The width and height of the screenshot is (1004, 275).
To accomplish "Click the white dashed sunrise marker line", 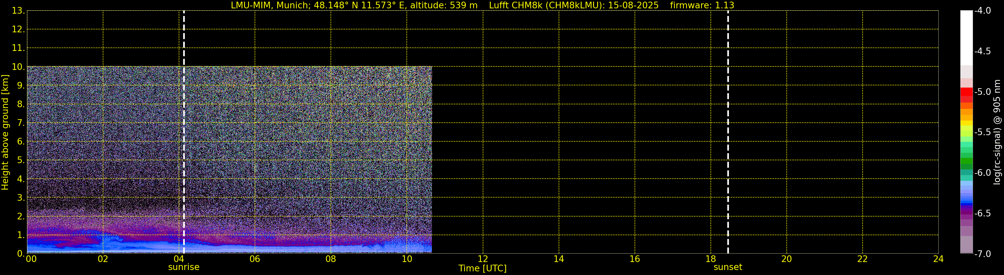I will click(184, 132).
